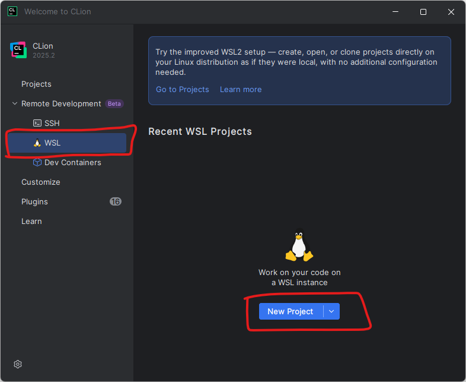Follow the Go to Projects link

(x=183, y=89)
